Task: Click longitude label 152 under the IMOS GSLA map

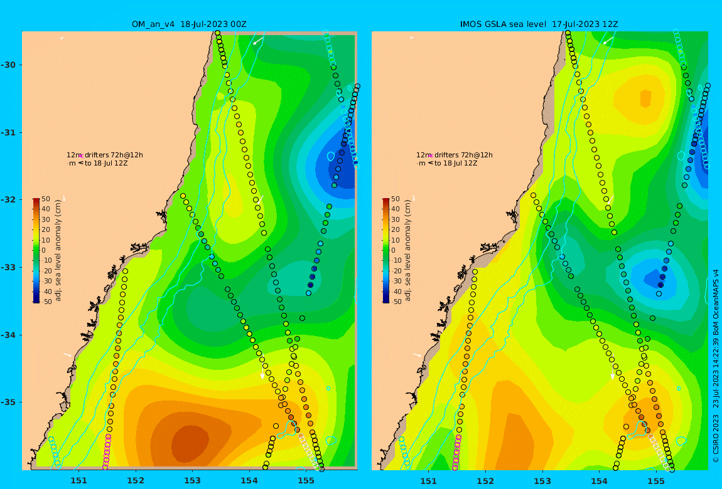Action: [x=485, y=481]
